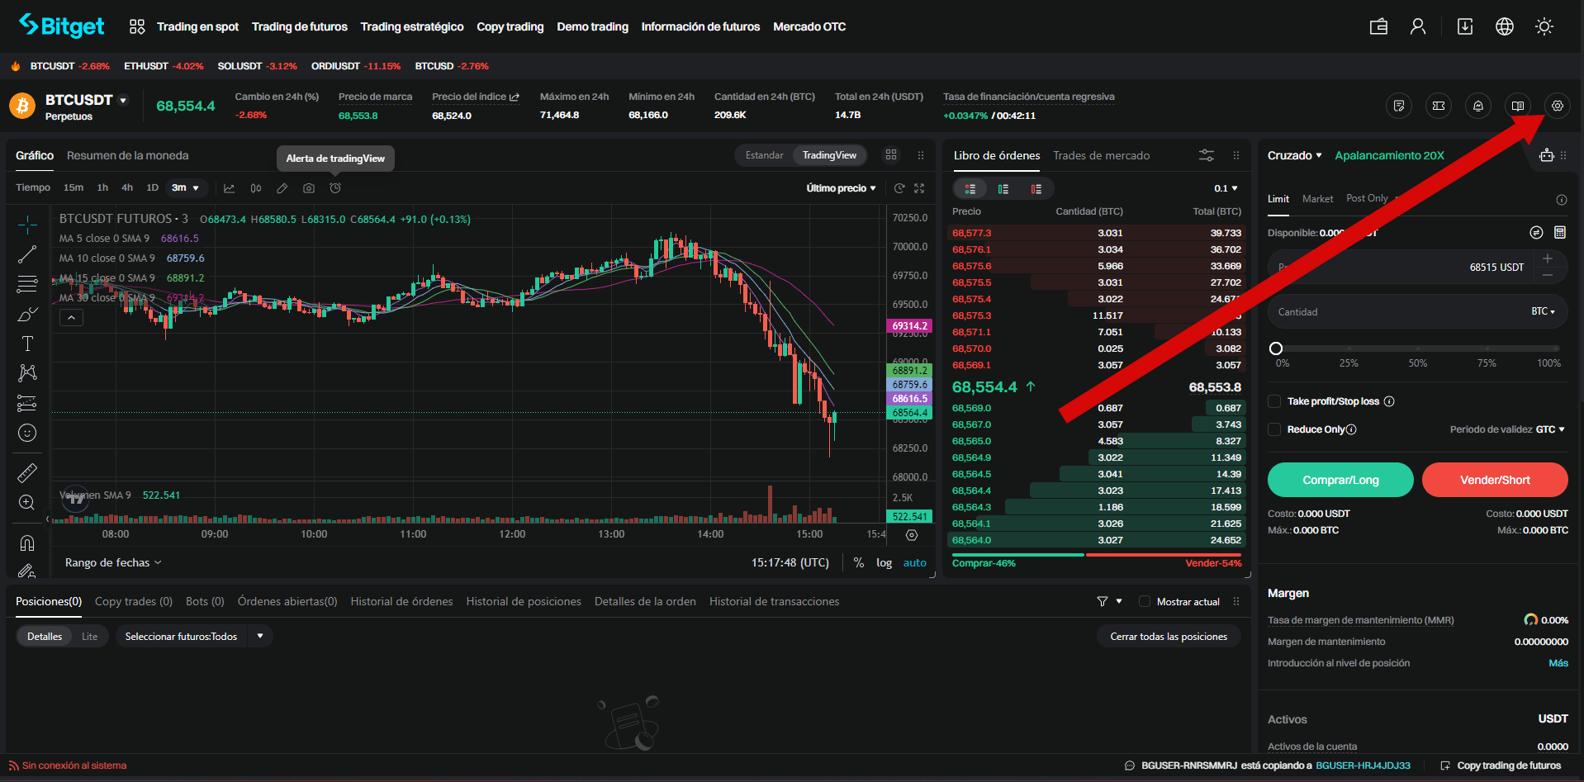Screen dimensions: 1584x782
Task: Open futures settings with the gear icon
Action: pos(1557,106)
